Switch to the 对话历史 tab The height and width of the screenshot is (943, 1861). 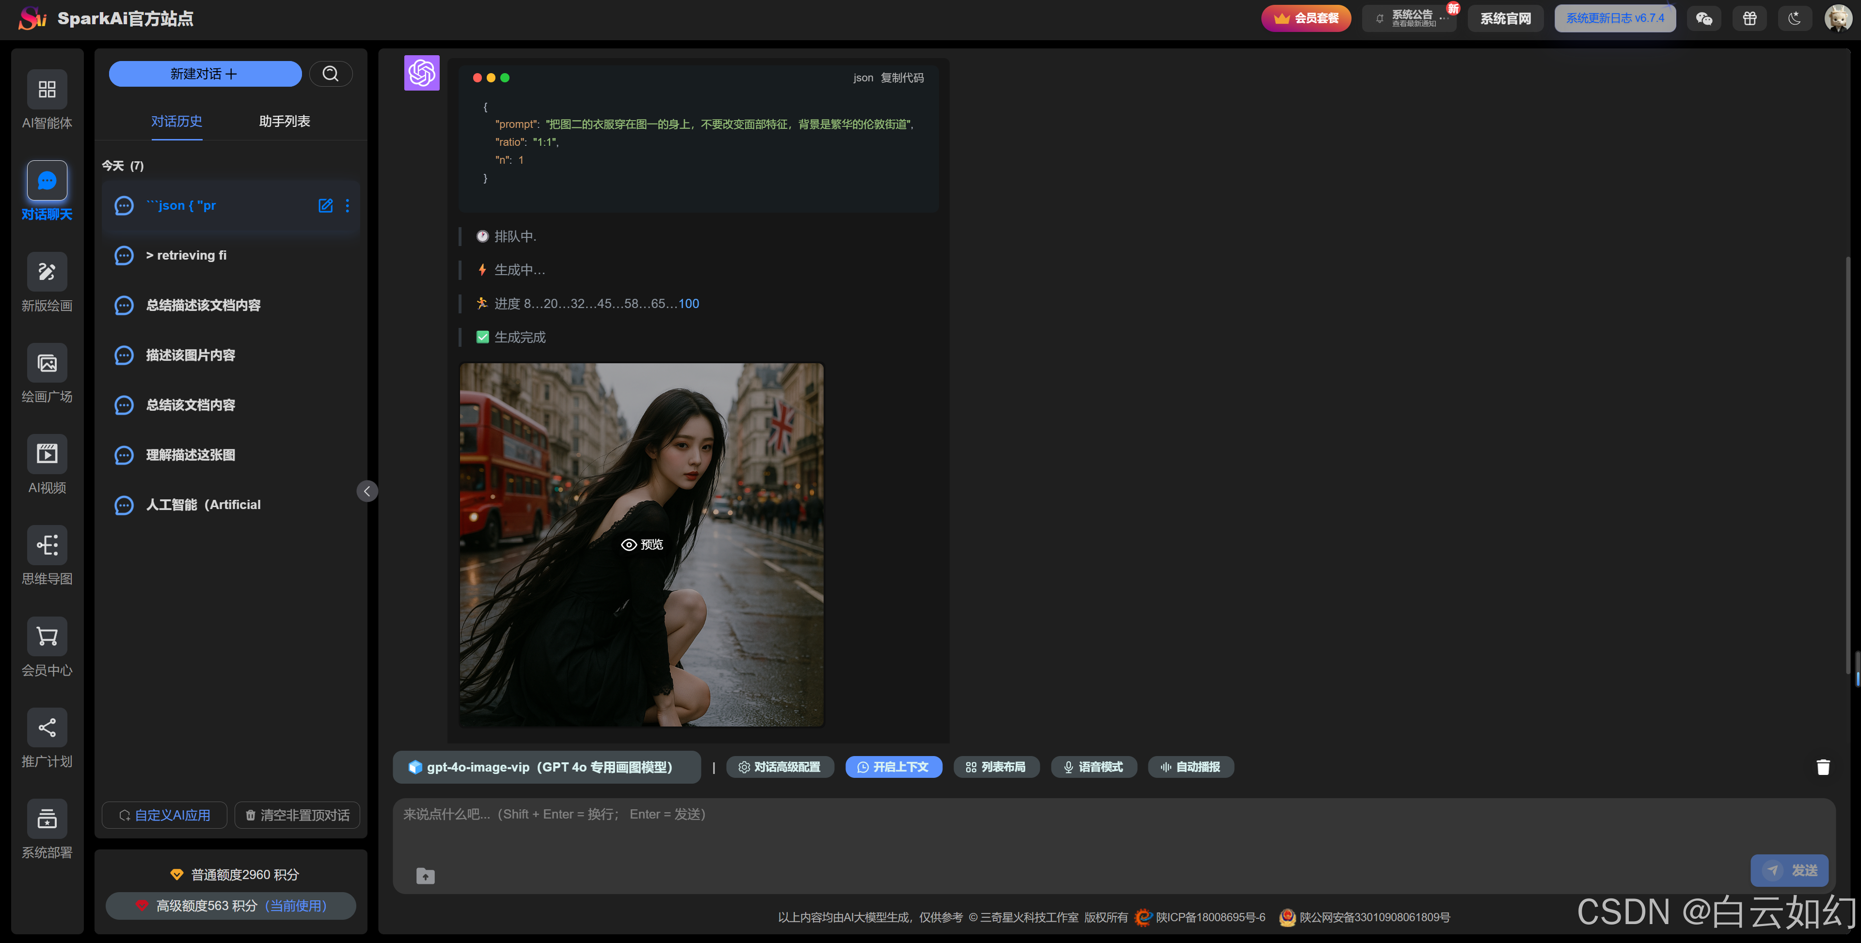tap(176, 121)
